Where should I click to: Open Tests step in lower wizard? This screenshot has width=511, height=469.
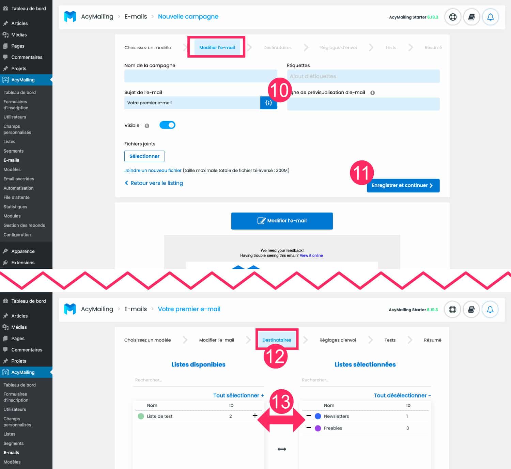click(390, 340)
